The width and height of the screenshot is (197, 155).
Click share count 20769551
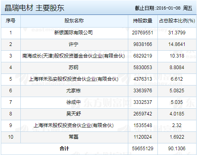pyautogui.click(x=143, y=33)
